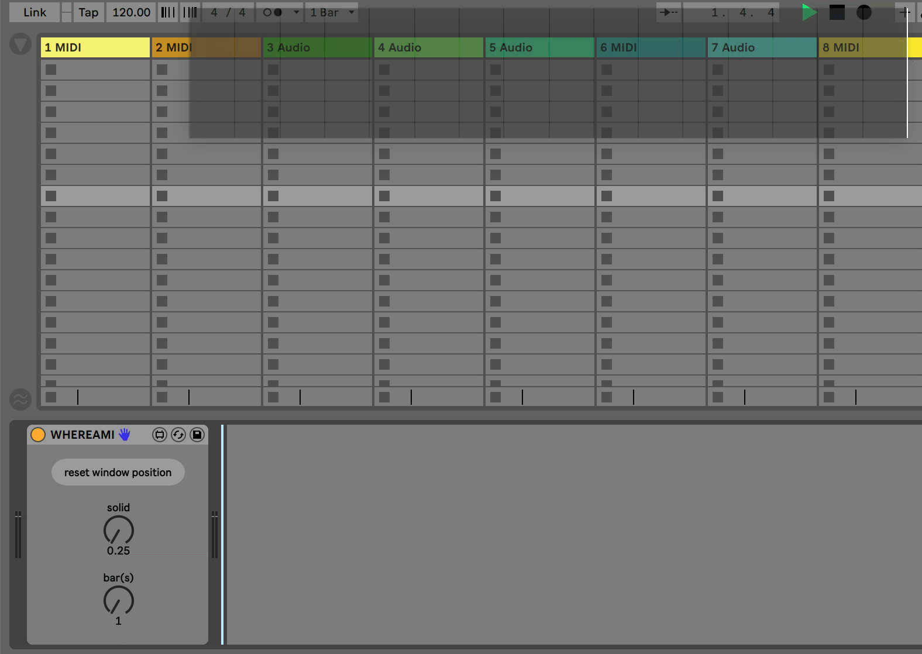Screen dimensions: 922x654
Task: Click the Stop transport button
Action: click(837, 12)
